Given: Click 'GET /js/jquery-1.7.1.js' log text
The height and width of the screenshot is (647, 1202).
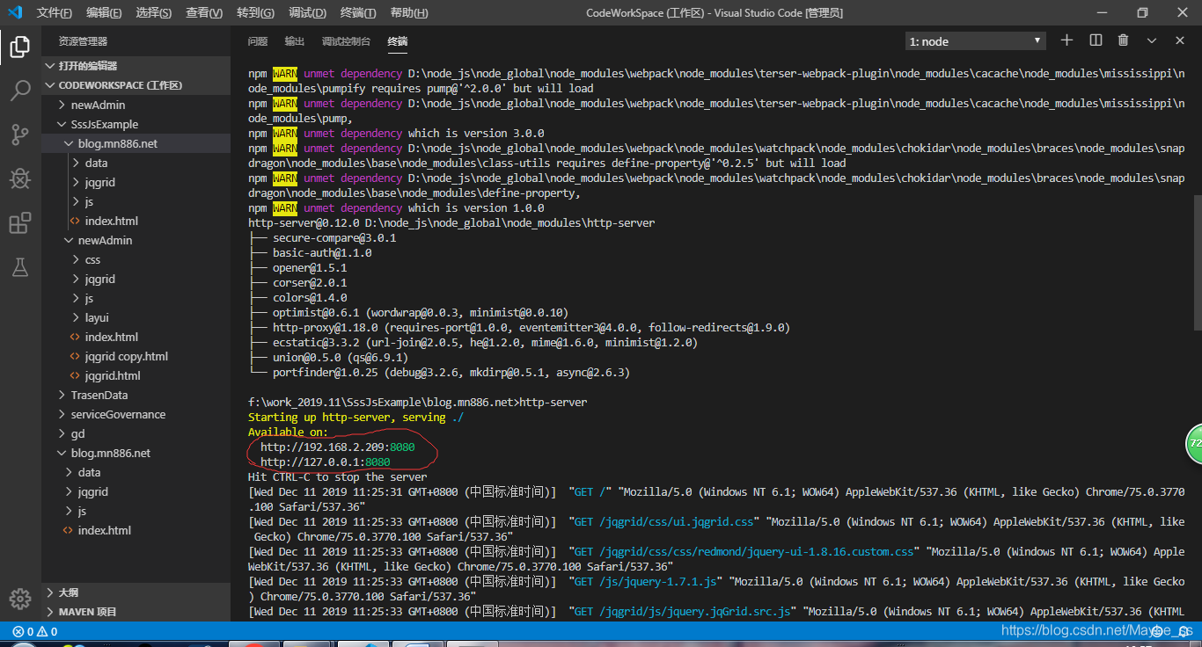Looking at the screenshot, I should point(647,582).
